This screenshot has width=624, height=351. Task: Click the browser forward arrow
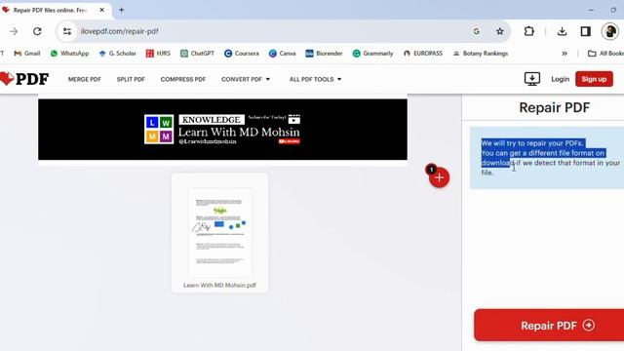tap(14, 31)
